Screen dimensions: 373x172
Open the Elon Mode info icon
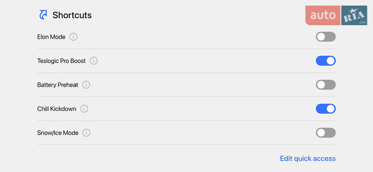[74, 37]
